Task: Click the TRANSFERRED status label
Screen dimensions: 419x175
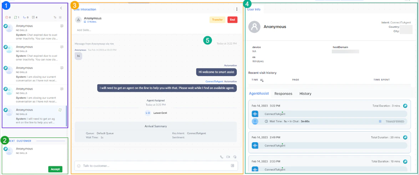Action: coord(395,121)
